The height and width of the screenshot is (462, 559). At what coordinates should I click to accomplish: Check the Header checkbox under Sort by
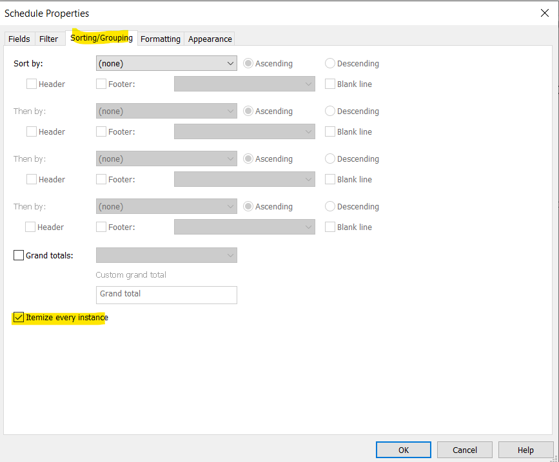pyautogui.click(x=31, y=84)
